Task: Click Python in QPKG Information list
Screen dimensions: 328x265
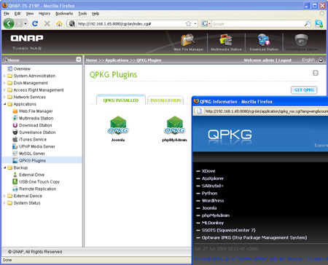Action: [209, 193]
